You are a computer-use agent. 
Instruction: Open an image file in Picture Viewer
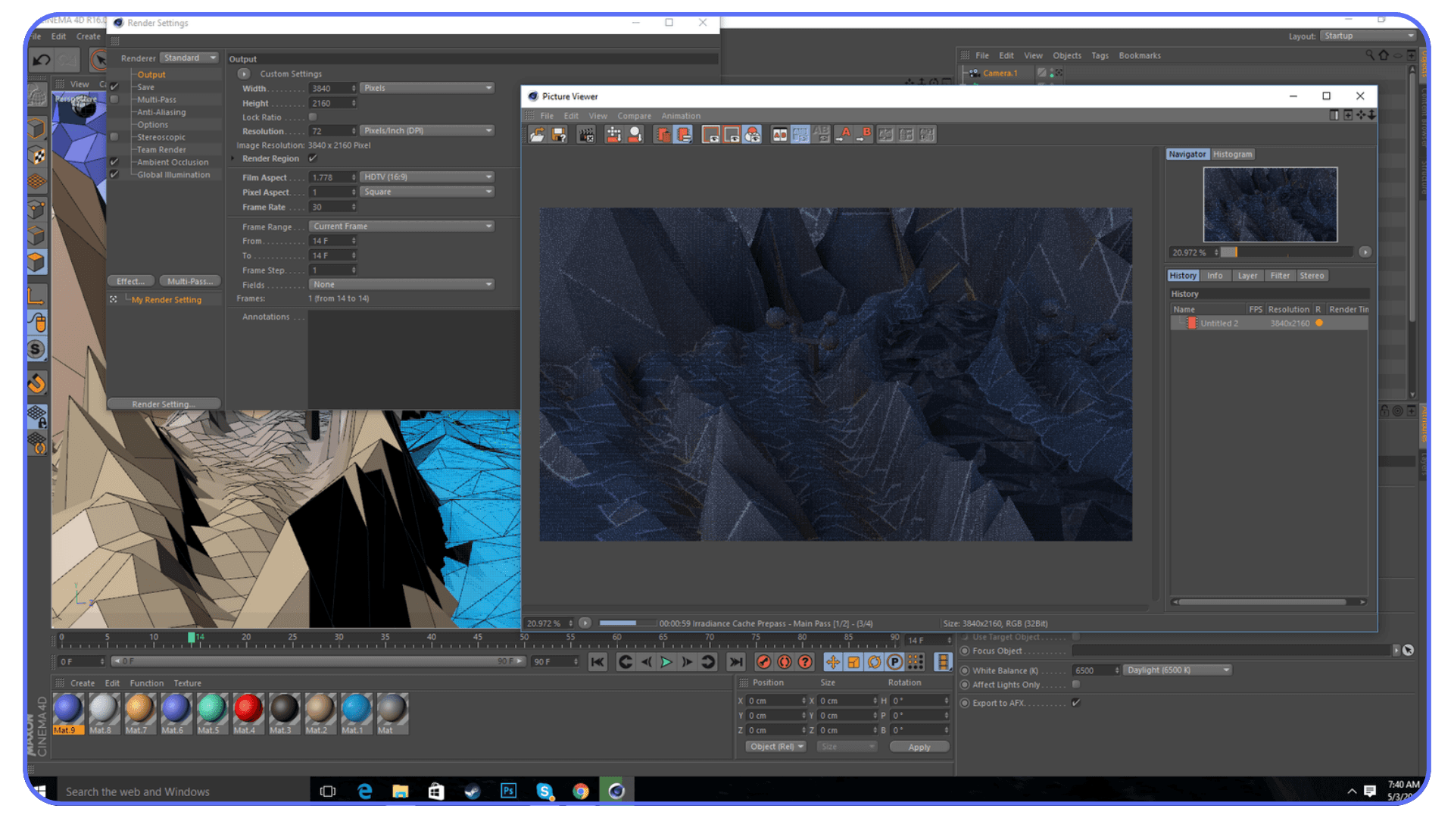pos(536,134)
